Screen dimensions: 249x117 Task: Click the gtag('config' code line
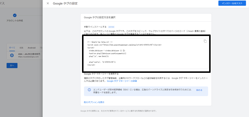(x=103, y=62)
